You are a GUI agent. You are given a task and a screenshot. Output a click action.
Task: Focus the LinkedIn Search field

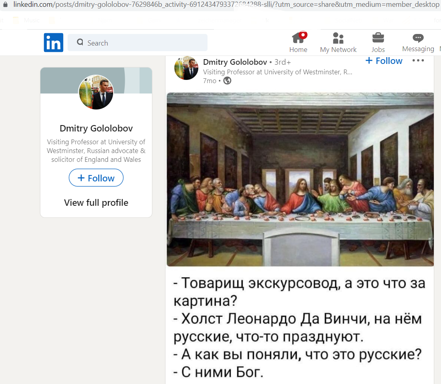click(x=138, y=42)
